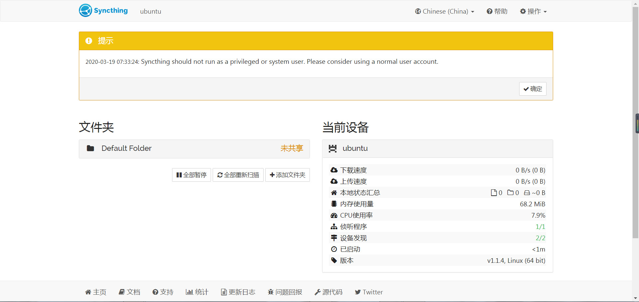Viewport: 639px width, 302px height.
Task: Click the download speed 0 B/s (0 B) value
Action: [531, 170]
